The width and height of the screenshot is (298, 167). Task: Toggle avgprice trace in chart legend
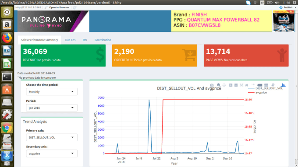258,93
